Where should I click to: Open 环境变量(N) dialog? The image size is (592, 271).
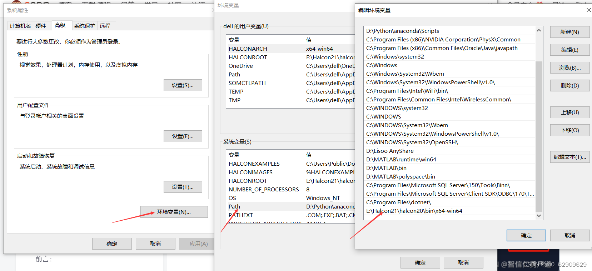(x=174, y=212)
